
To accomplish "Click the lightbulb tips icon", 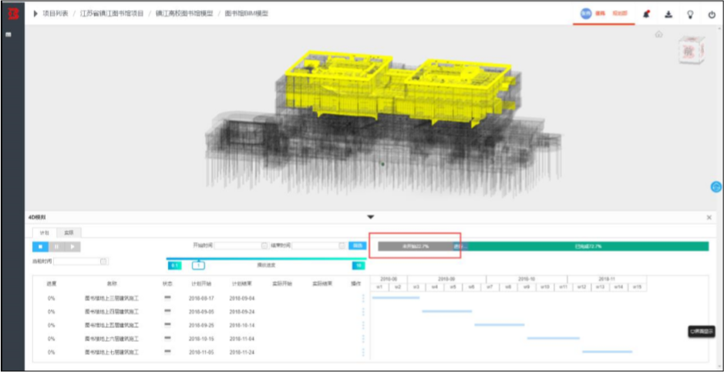I will click(690, 14).
